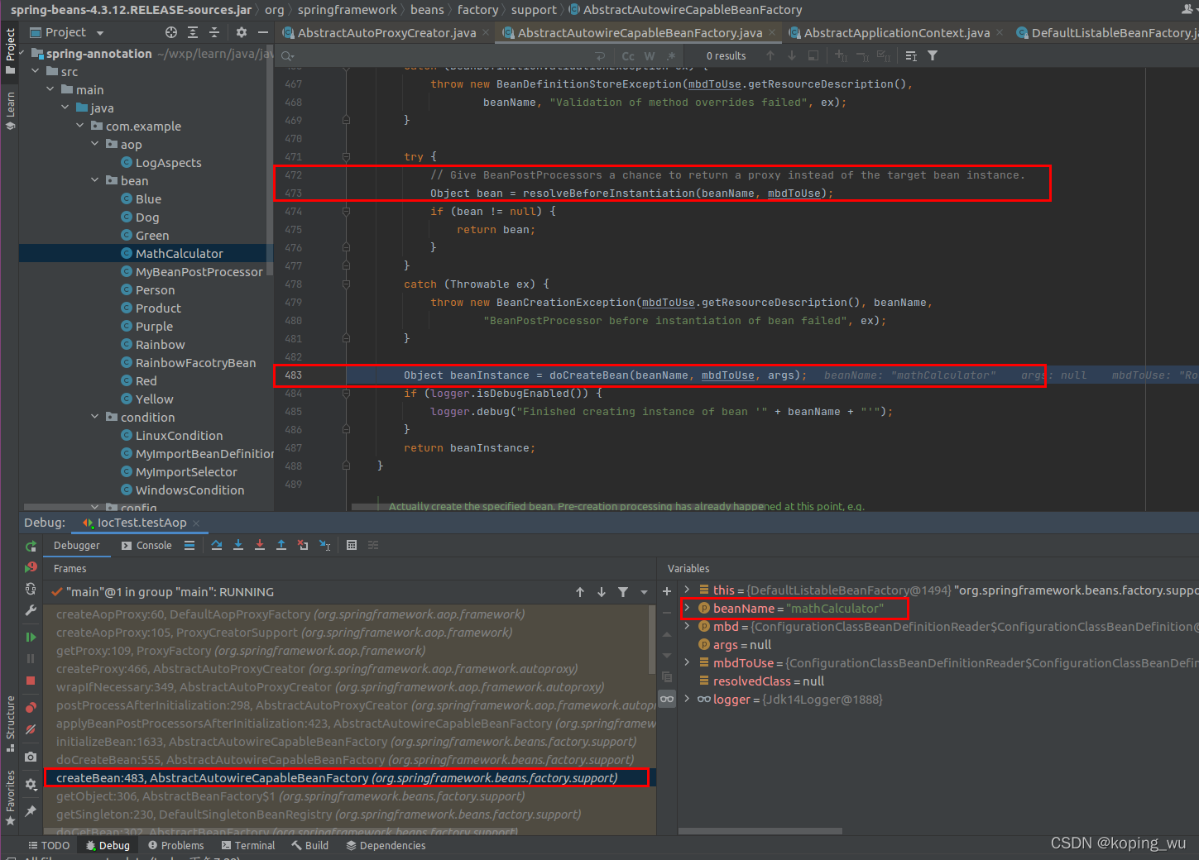
Task: Collapse the src folder in Project tree
Action: pyautogui.click(x=36, y=71)
